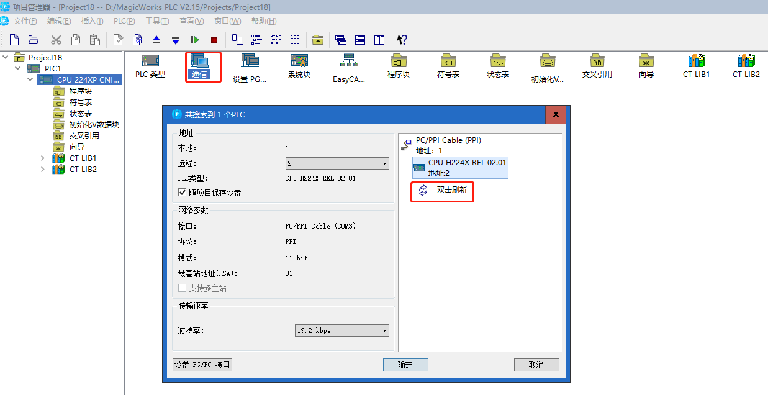Click the PC/PPI Cable (COM3) interface value

(320, 226)
